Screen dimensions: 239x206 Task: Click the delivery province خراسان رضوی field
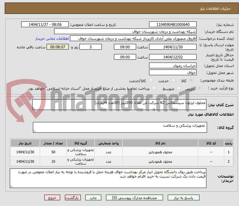(173, 66)
